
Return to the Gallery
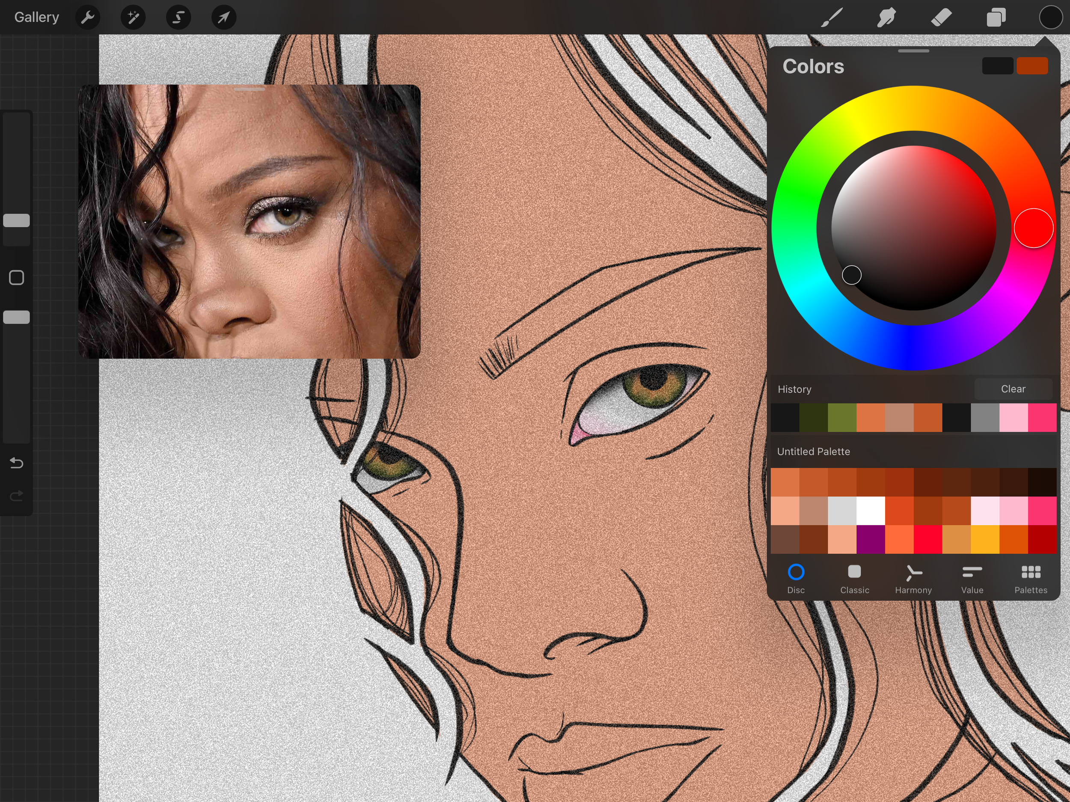[x=37, y=18]
